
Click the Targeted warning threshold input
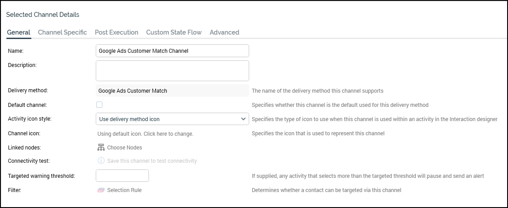tap(122, 176)
